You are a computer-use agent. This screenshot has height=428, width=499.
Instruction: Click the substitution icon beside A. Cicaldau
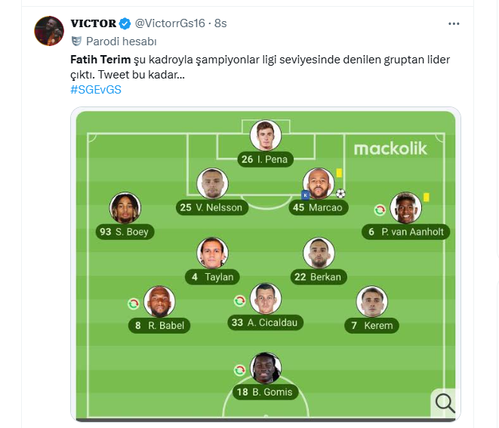(240, 300)
